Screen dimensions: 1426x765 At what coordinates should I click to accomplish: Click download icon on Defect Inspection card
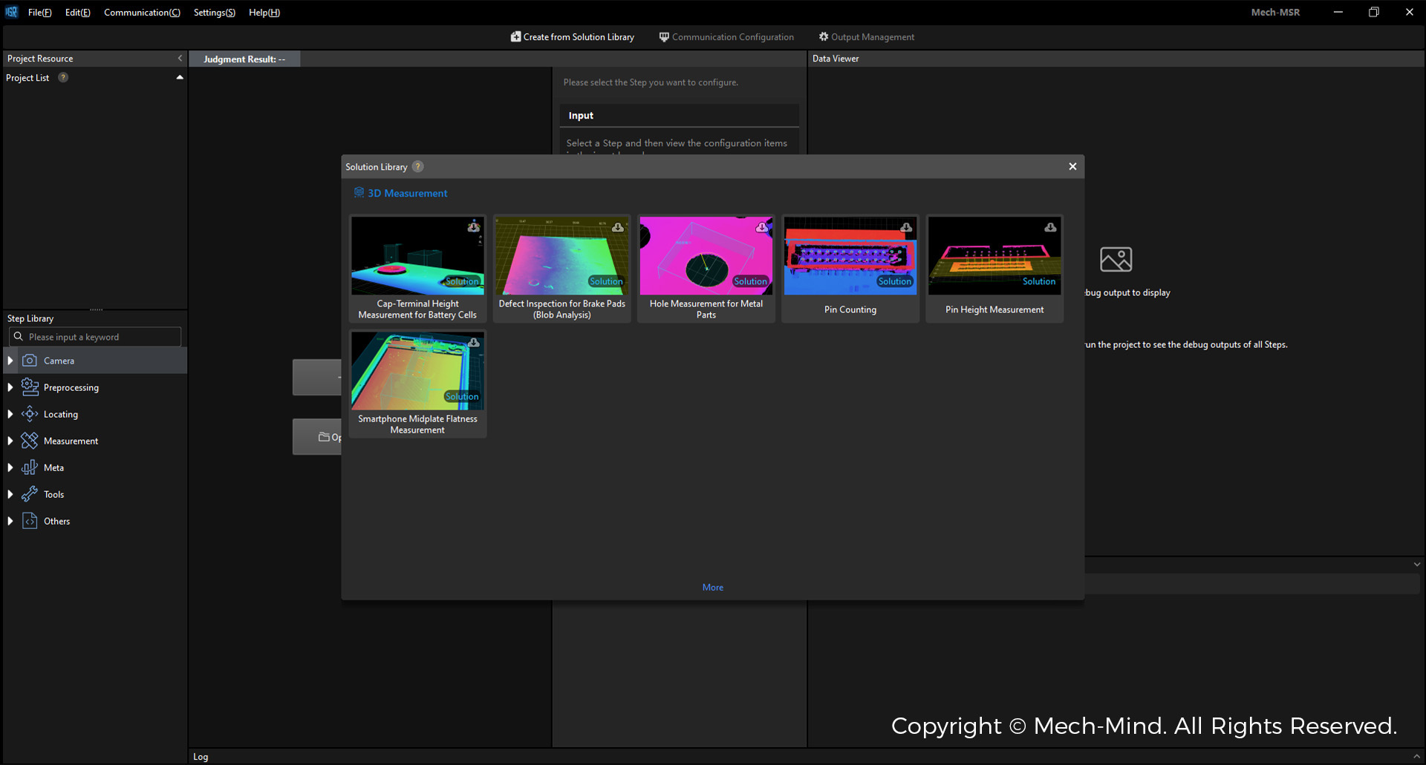pos(618,227)
